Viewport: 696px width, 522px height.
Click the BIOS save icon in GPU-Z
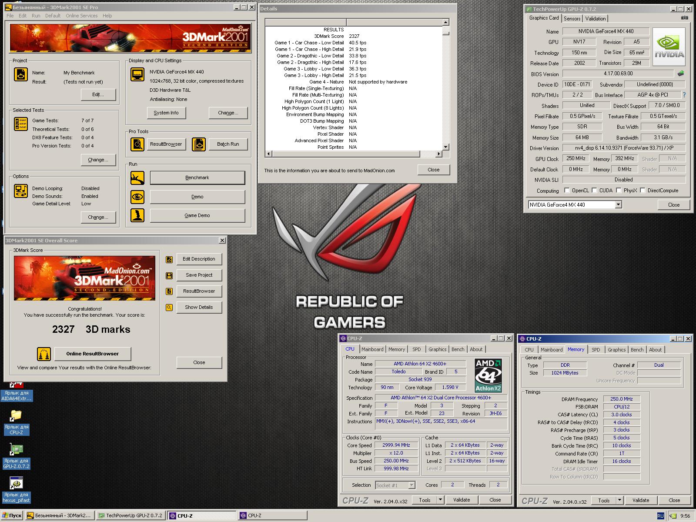[681, 74]
